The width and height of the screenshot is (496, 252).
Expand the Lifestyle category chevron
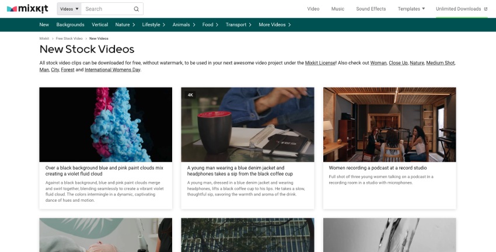point(164,24)
